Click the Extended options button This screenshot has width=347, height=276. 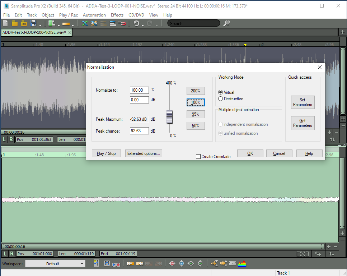(x=144, y=153)
